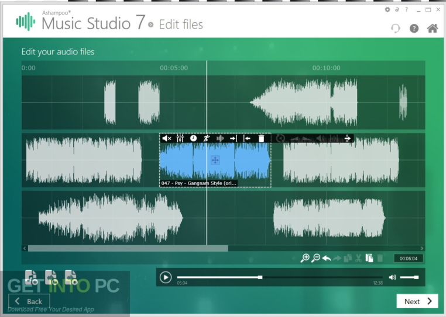446x317 pixels.
Task: Click the audio file icon with microphone badge
Action: pyautogui.click(x=71, y=277)
